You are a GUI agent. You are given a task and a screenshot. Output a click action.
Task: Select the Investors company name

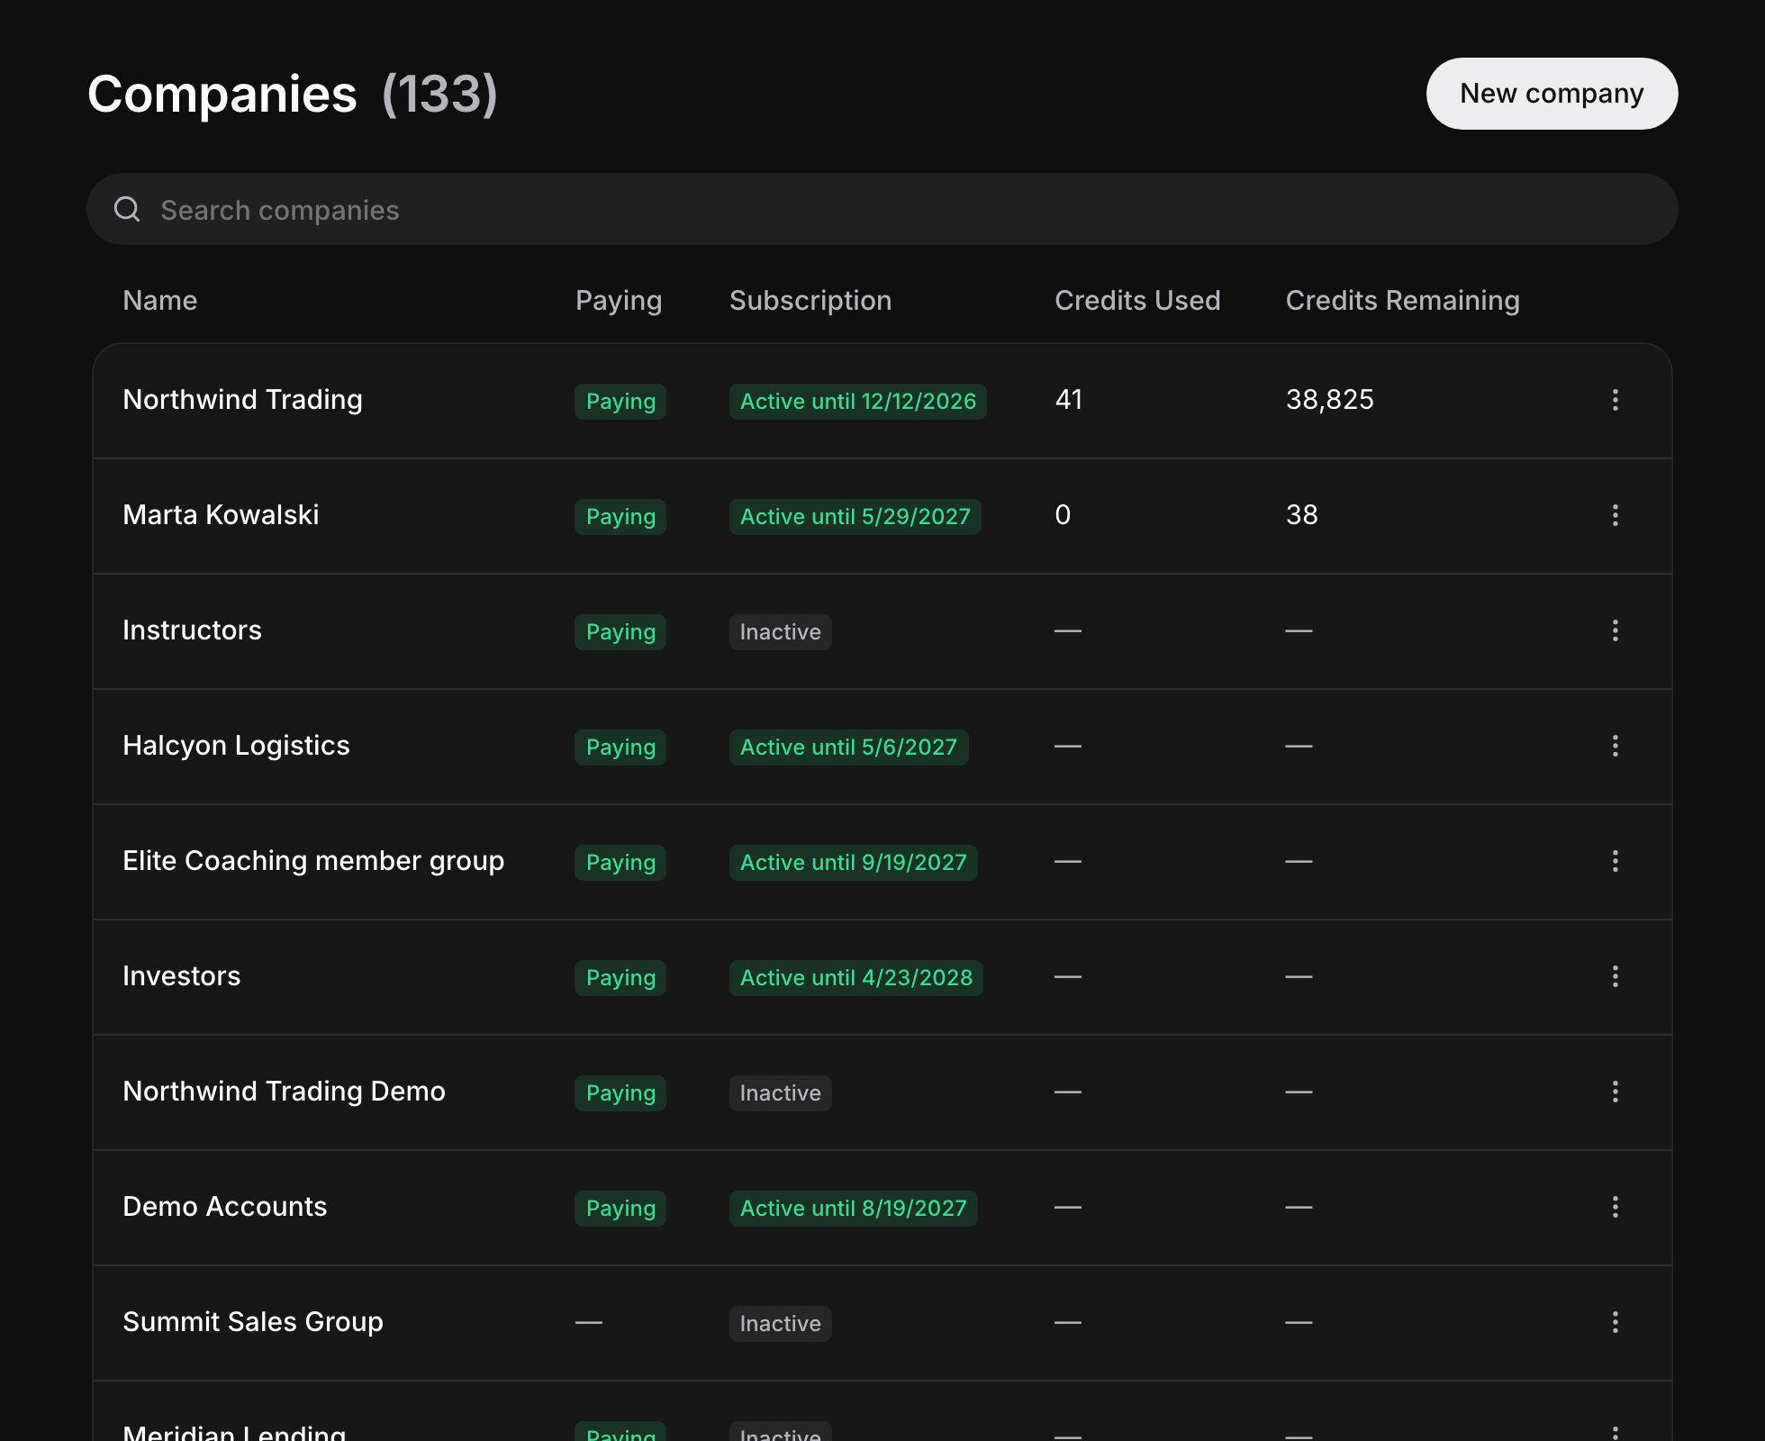[x=181, y=976]
